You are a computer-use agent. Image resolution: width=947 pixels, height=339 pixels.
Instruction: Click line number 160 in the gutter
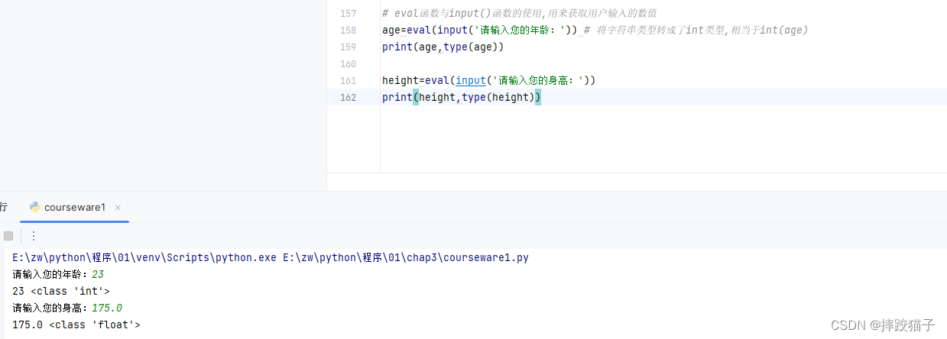pos(348,63)
